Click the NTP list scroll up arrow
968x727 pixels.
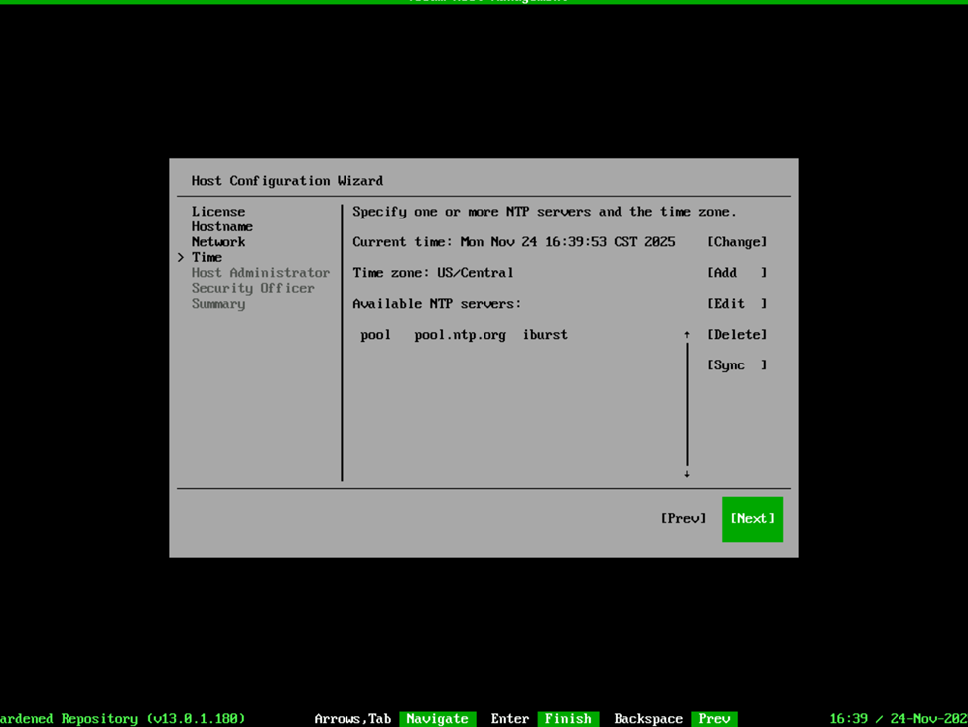(687, 335)
